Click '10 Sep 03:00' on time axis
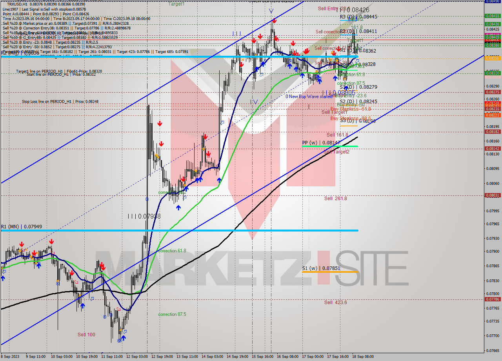This screenshot has width=502, height=361. (x=62, y=357)
